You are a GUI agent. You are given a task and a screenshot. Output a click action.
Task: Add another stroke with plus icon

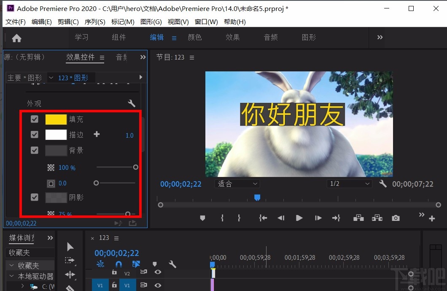coord(97,134)
